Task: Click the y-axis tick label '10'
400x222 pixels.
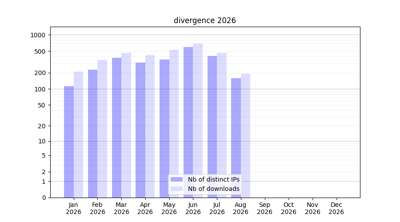Action: click(42, 142)
